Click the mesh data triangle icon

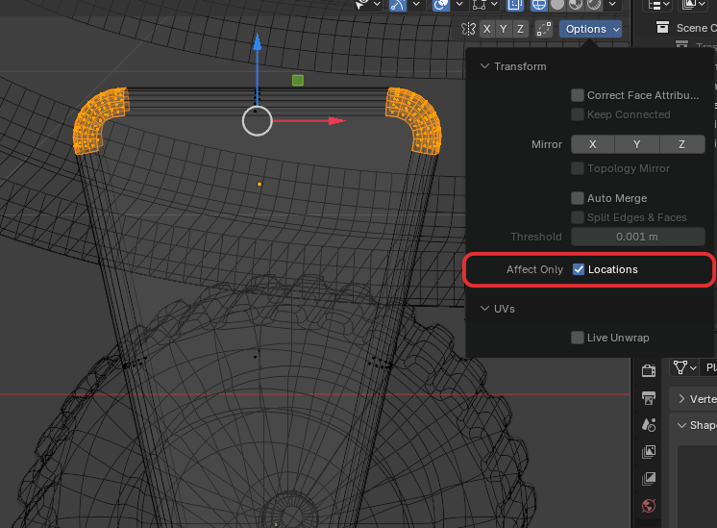[x=680, y=367]
